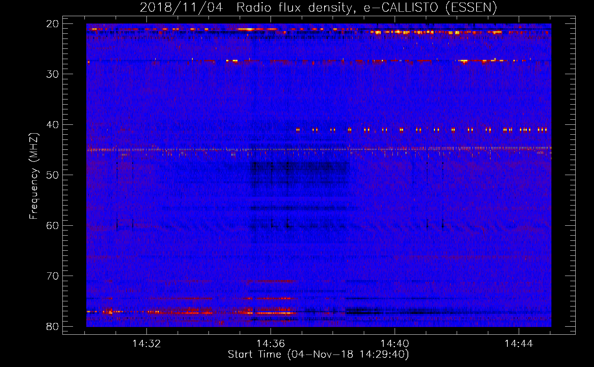Click the time tick label '14:44'
This screenshot has height=367, width=594.
point(519,344)
